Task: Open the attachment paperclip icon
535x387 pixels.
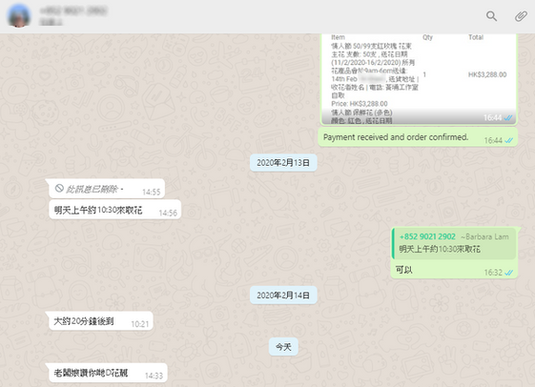Action: pos(521,16)
